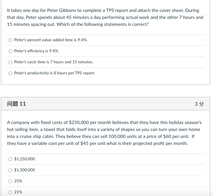Choose the 21% radio button
Viewport: 213px width, 196px height.
tap(10, 192)
